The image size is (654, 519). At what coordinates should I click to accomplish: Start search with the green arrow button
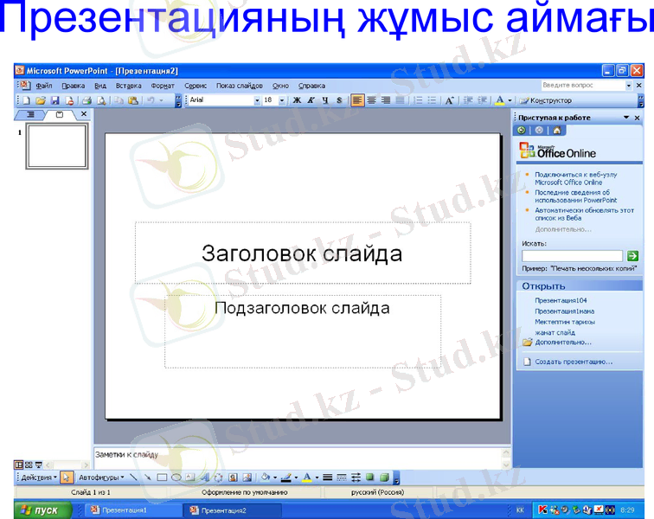pos(632,256)
